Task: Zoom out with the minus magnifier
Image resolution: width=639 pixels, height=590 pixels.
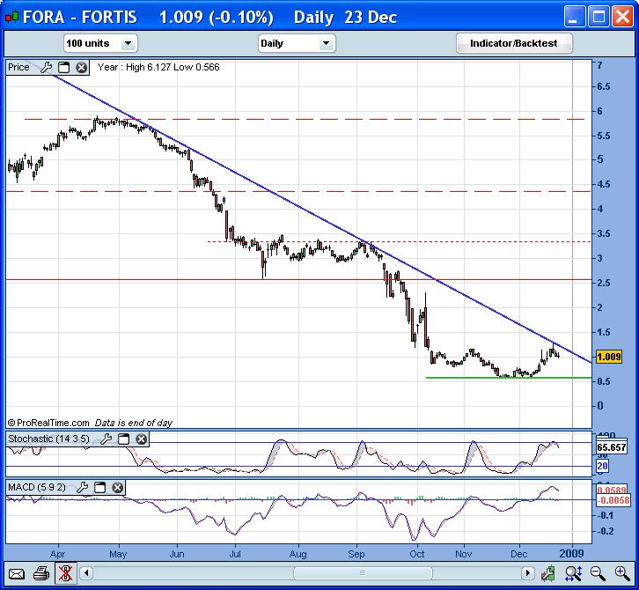Action: pos(598,573)
